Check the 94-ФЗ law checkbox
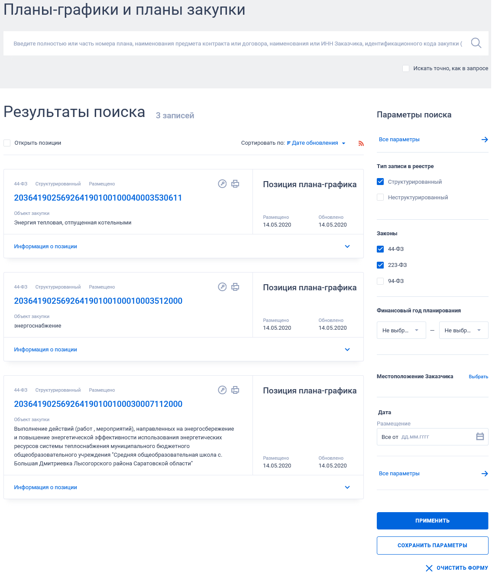 [380, 281]
